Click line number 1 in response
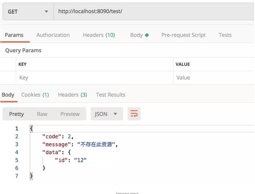 click(17, 129)
